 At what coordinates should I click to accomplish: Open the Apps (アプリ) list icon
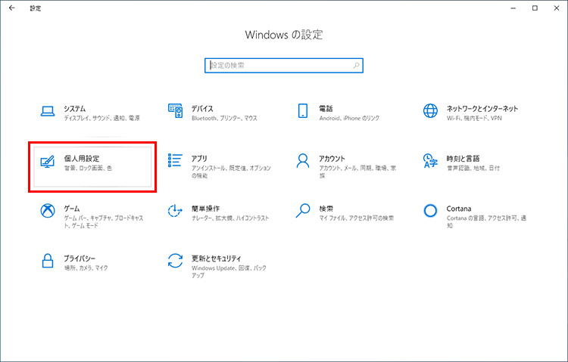(175, 160)
